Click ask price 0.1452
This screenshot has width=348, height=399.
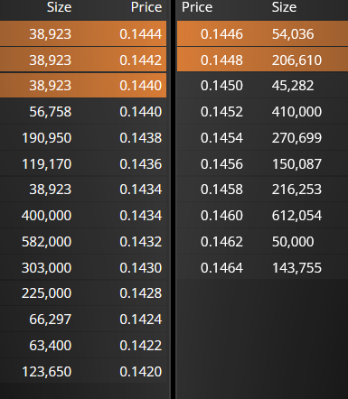[x=221, y=112]
